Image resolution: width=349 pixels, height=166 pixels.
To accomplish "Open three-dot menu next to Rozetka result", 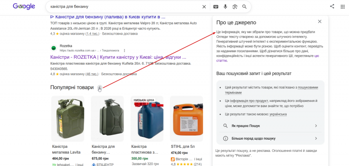I will pyautogui.click(x=125, y=50).
